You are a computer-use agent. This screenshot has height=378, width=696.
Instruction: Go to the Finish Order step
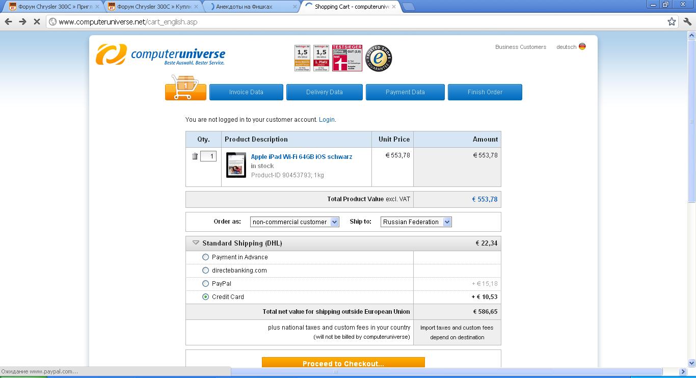(x=485, y=92)
